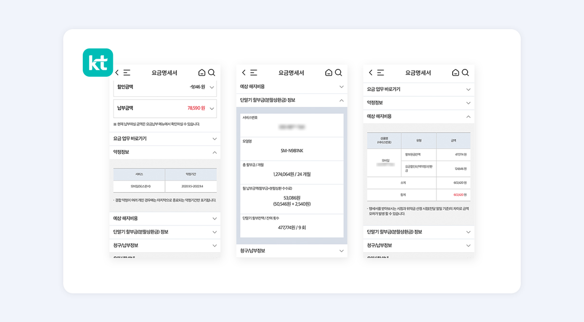Image resolution: width=584 pixels, height=322 pixels.
Task: Click the 78,590 원 payment amount
Action: tap(196, 108)
